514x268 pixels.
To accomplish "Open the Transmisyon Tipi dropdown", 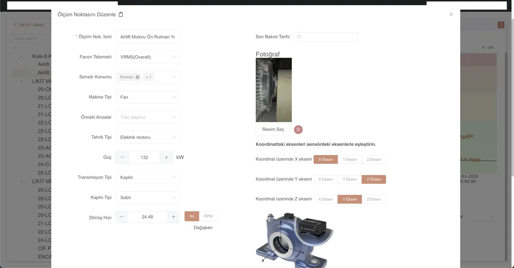I will (x=147, y=177).
